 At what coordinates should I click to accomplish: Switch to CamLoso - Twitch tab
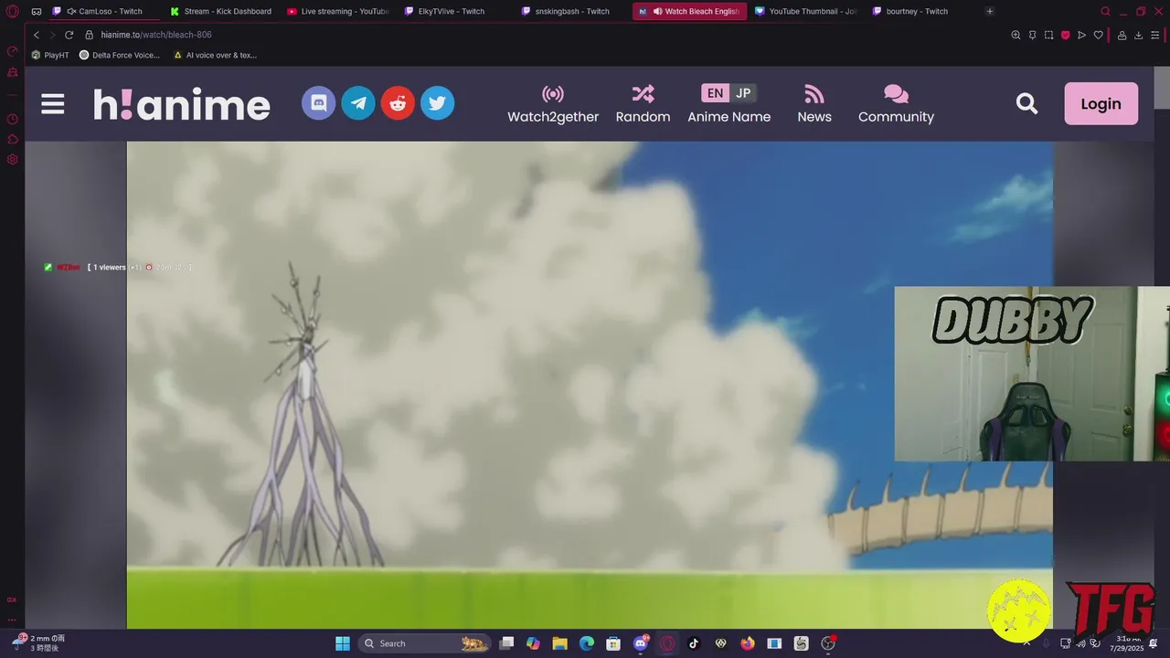[x=104, y=11]
